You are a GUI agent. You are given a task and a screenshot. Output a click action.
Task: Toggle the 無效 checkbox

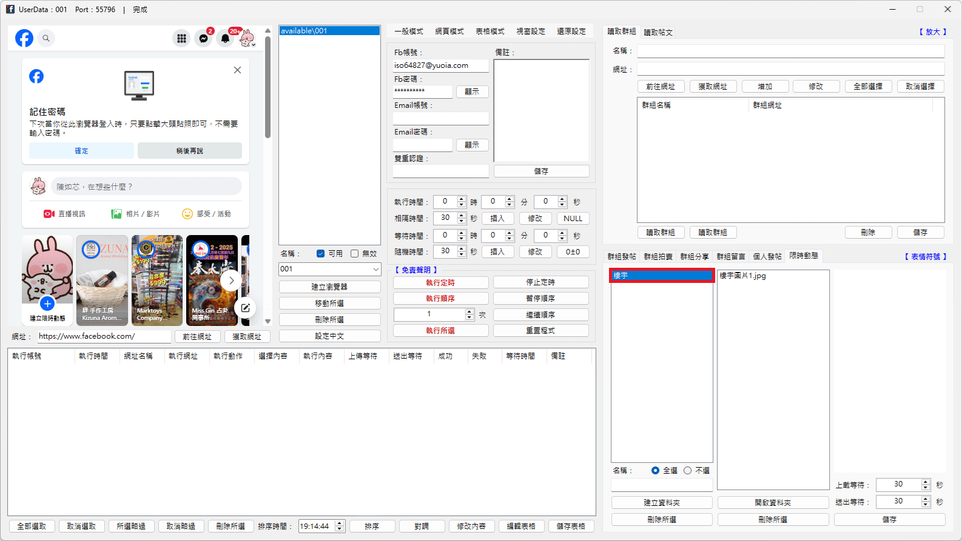354,254
